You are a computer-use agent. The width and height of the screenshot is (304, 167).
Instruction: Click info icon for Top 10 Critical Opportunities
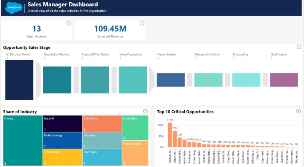click(298, 111)
